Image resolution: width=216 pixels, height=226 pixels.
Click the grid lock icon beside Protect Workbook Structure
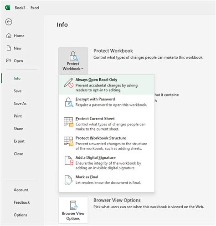click(x=68, y=141)
